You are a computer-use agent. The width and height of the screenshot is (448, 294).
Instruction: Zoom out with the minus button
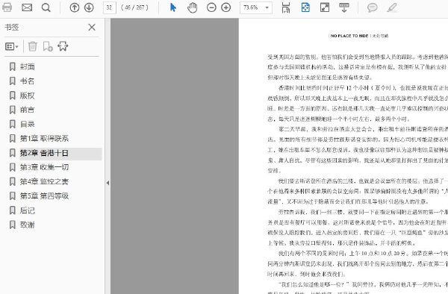tap(211, 7)
